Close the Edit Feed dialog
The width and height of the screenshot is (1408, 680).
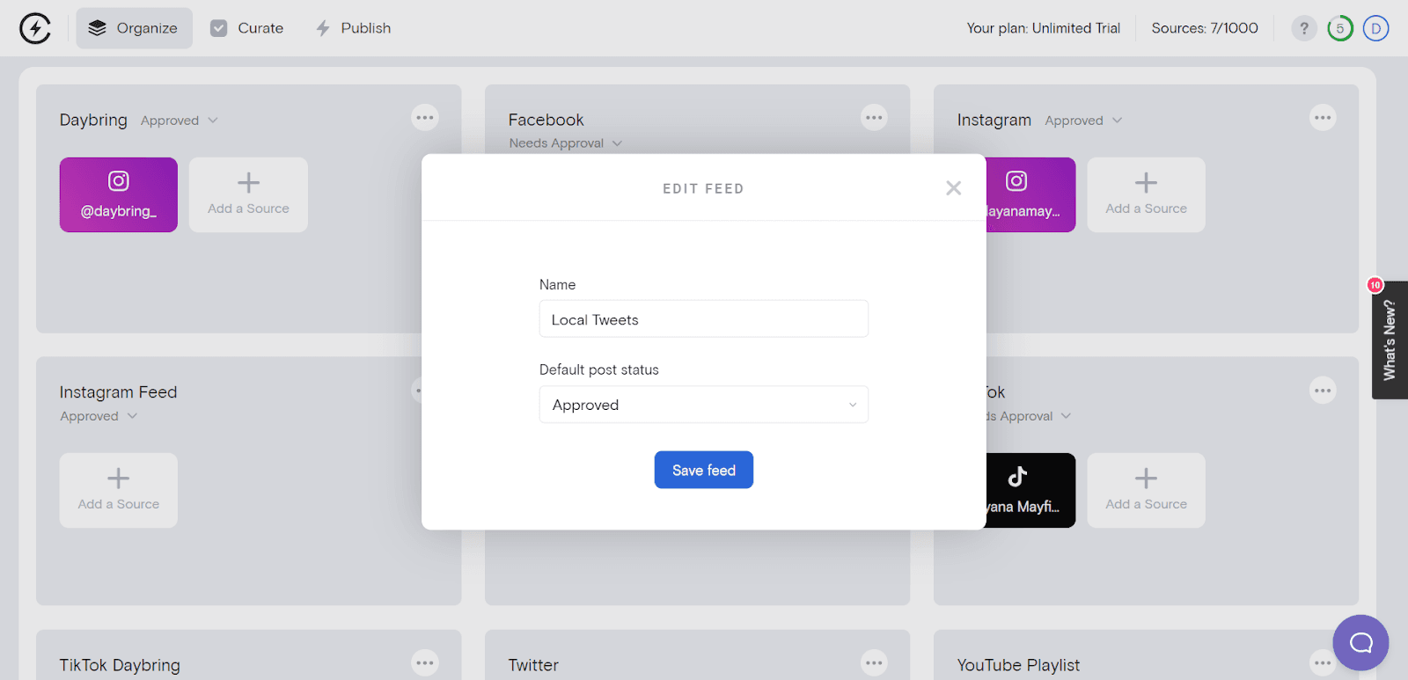point(953,188)
